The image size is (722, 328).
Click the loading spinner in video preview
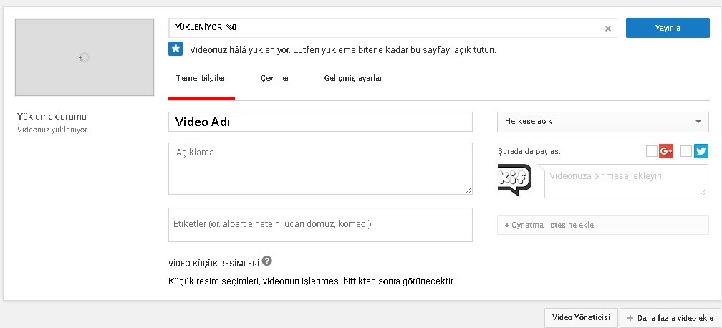(84, 57)
